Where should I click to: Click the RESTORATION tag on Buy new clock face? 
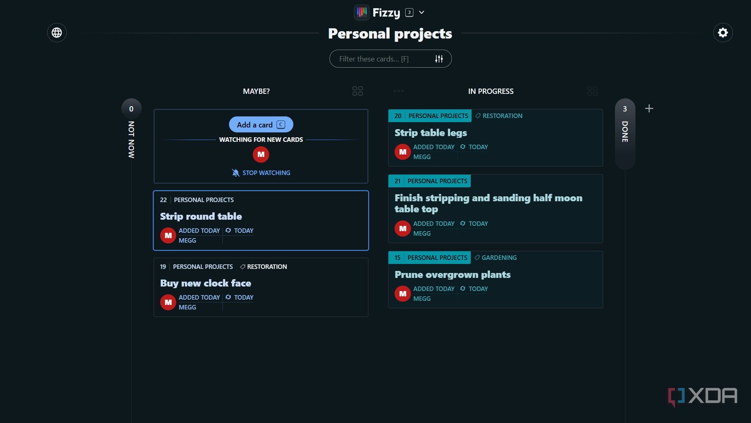[x=263, y=267]
